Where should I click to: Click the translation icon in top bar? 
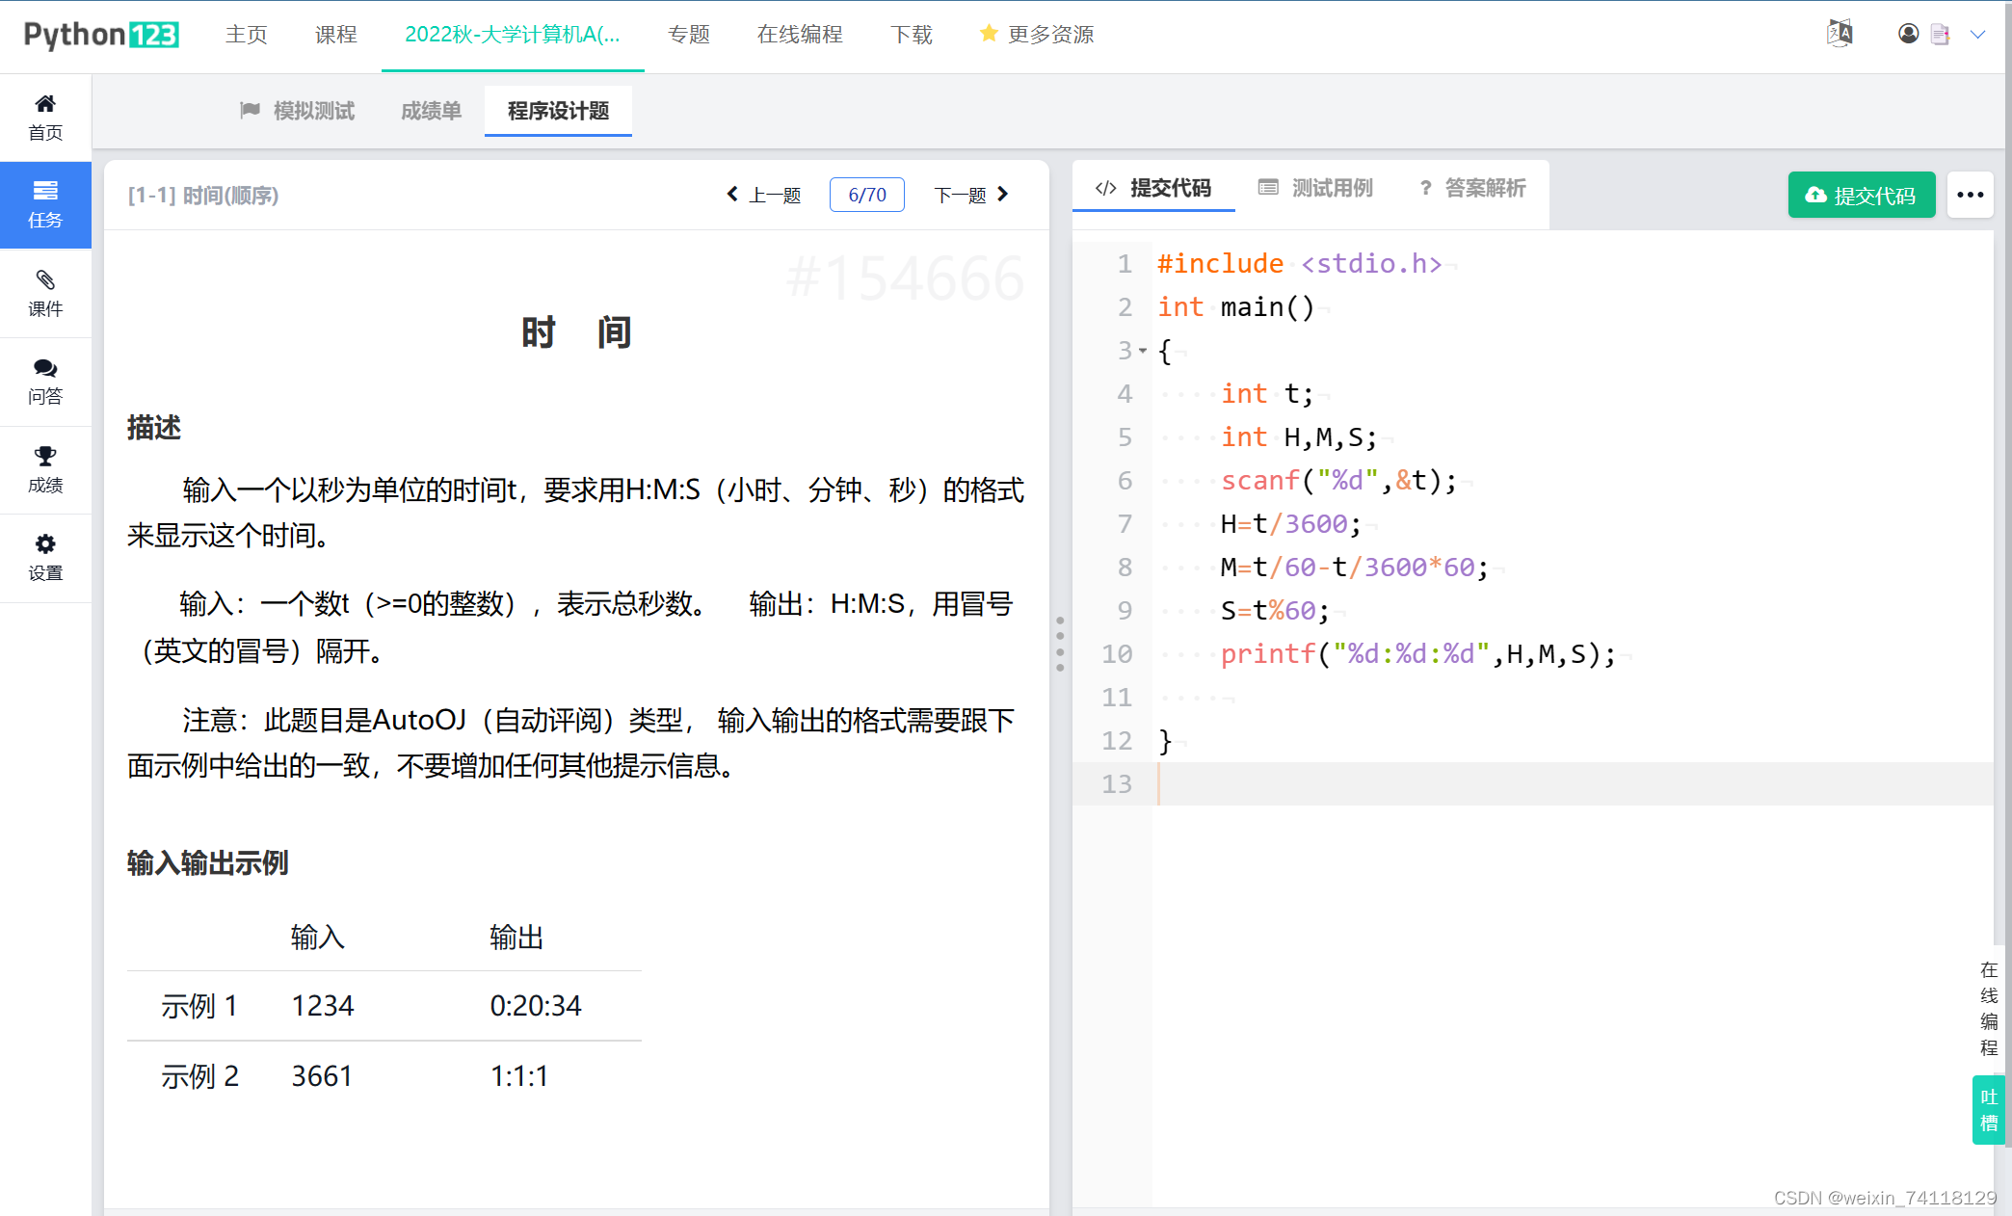[x=1840, y=32]
